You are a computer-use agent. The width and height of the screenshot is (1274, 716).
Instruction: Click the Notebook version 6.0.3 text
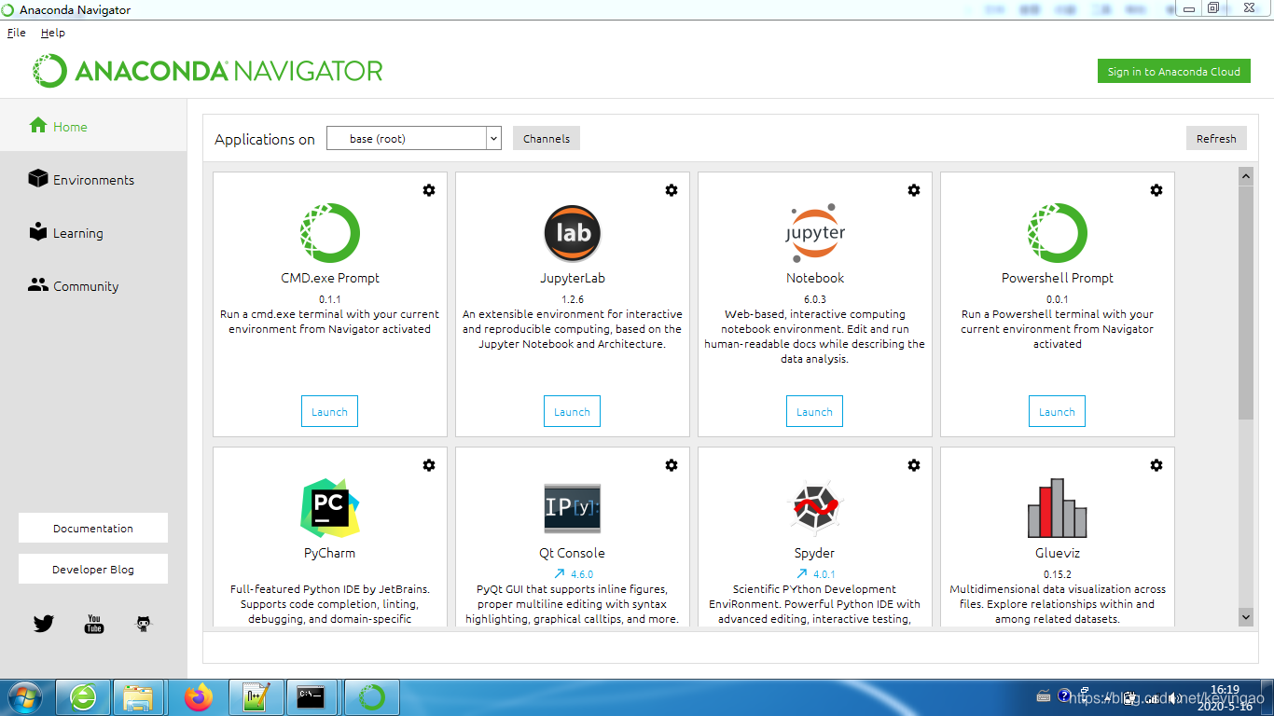pyautogui.click(x=815, y=299)
